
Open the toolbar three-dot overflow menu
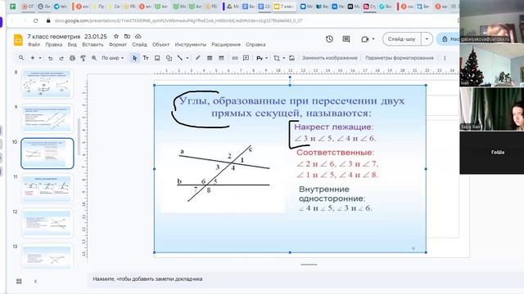click(445, 58)
